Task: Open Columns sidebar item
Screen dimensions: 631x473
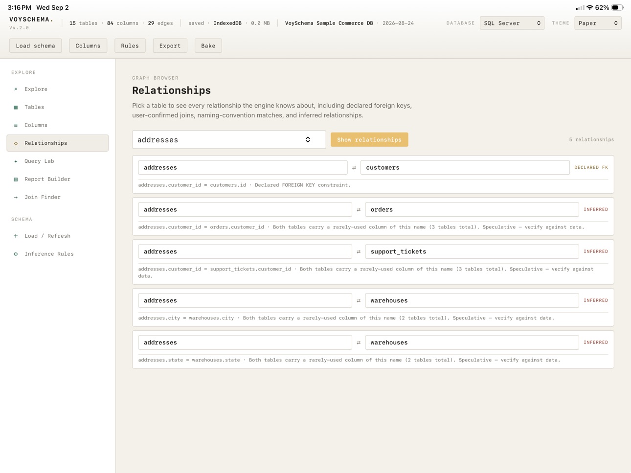Action: 58,125
